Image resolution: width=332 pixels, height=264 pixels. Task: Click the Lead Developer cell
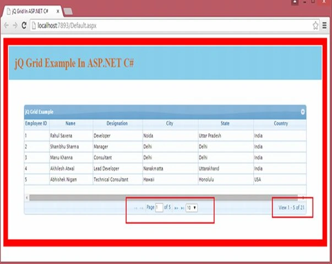(x=118, y=169)
